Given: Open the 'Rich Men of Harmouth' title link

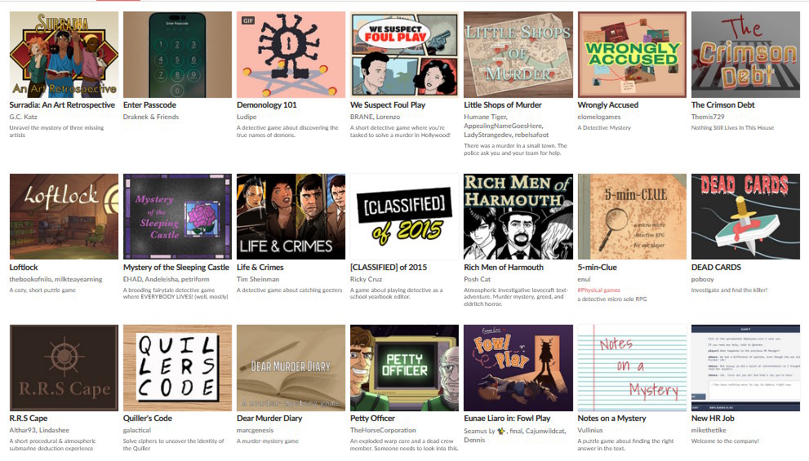Looking at the screenshot, I should [504, 267].
